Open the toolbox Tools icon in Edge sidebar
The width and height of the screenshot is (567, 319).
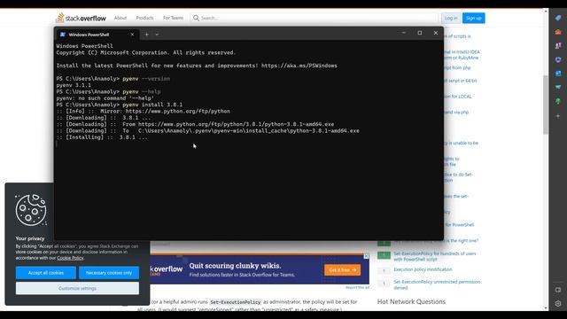point(558,32)
